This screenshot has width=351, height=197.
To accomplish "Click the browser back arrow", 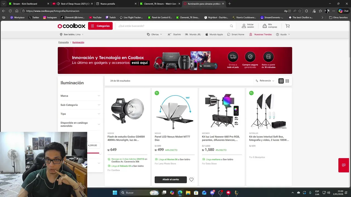I will coord(3,11).
